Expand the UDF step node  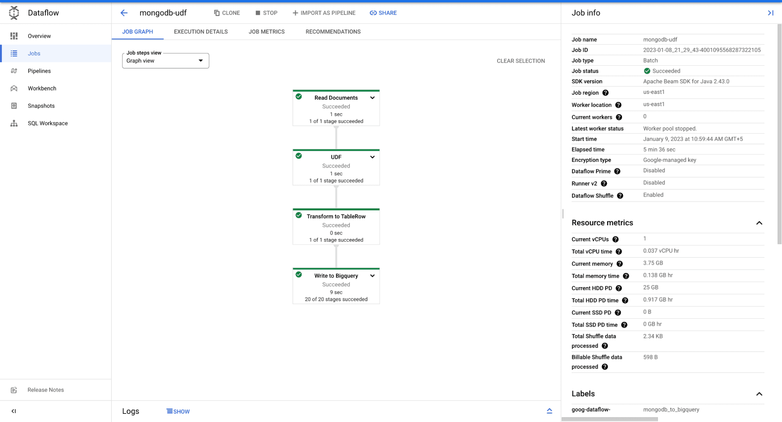coord(372,157)
